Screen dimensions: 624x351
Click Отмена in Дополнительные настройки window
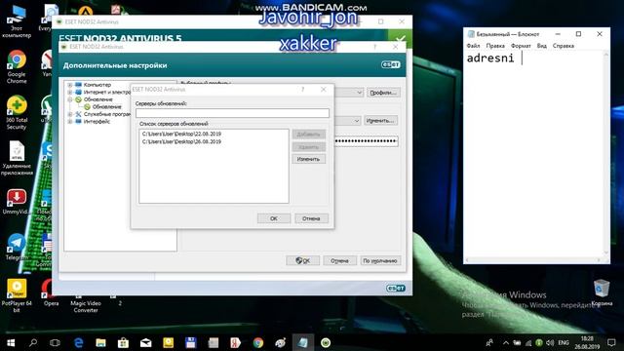[x=339, y=260]
